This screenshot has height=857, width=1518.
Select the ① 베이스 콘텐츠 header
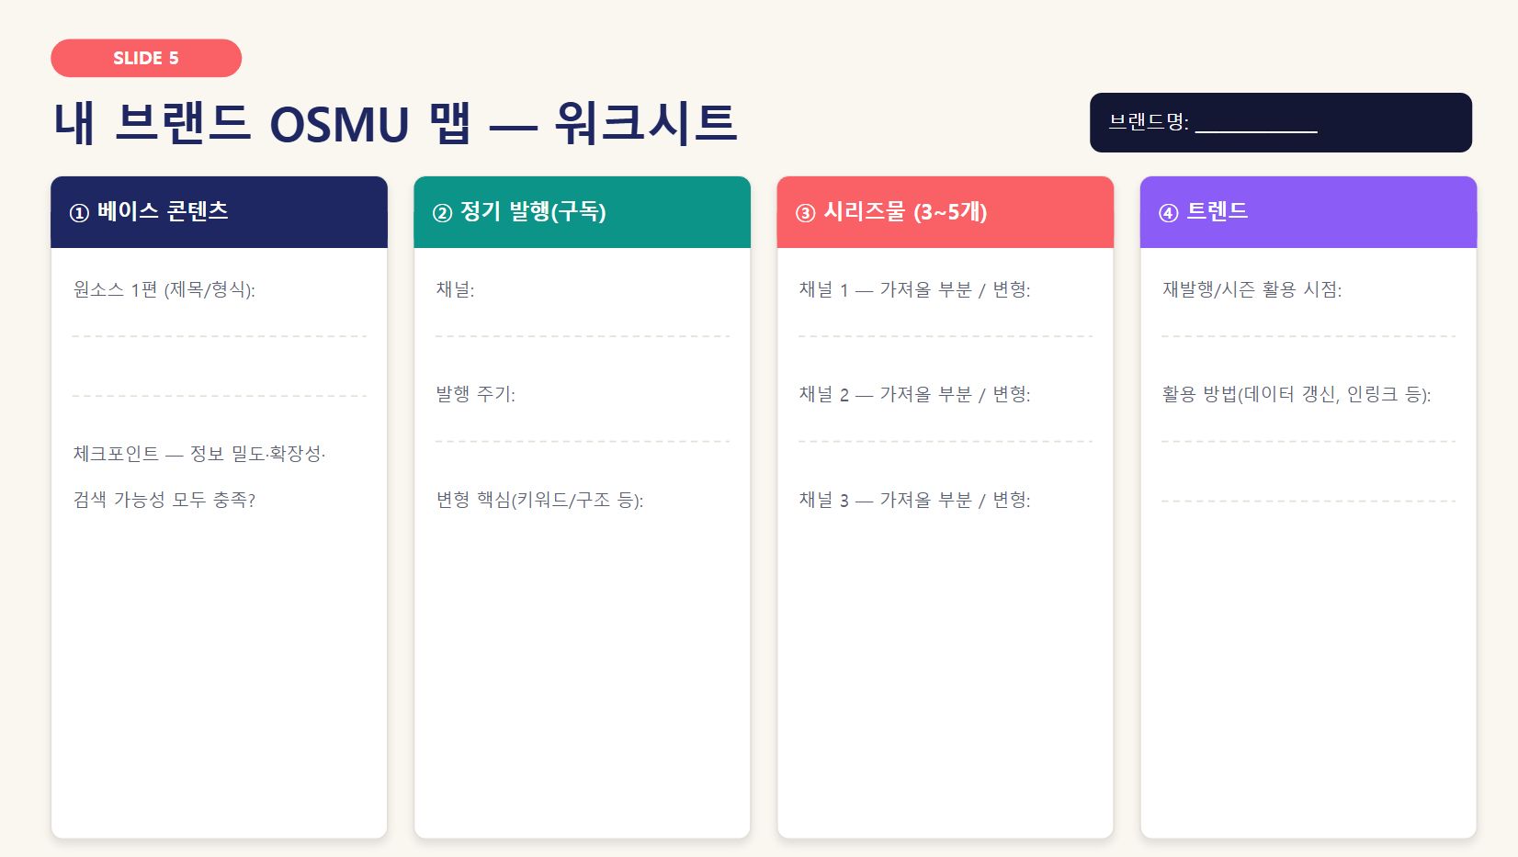219,212
